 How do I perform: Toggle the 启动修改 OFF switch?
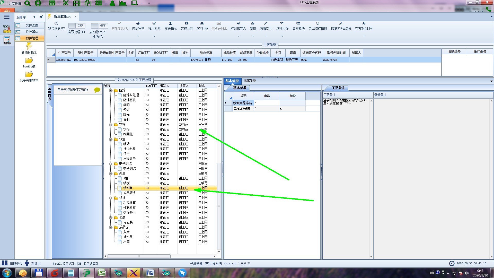pos(99,25)
